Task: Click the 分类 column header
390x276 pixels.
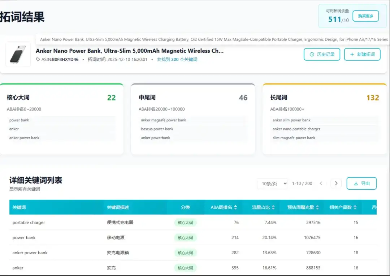Action: (185, 207)
